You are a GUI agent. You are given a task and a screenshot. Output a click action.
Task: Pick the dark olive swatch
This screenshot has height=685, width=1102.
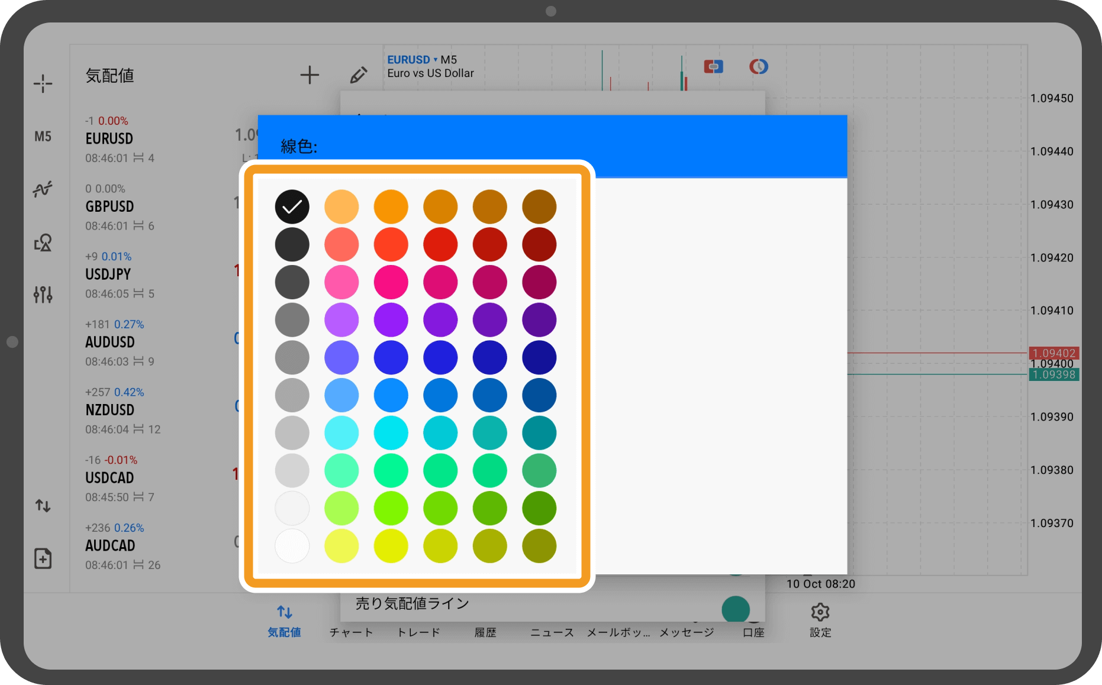pos(539,546)
